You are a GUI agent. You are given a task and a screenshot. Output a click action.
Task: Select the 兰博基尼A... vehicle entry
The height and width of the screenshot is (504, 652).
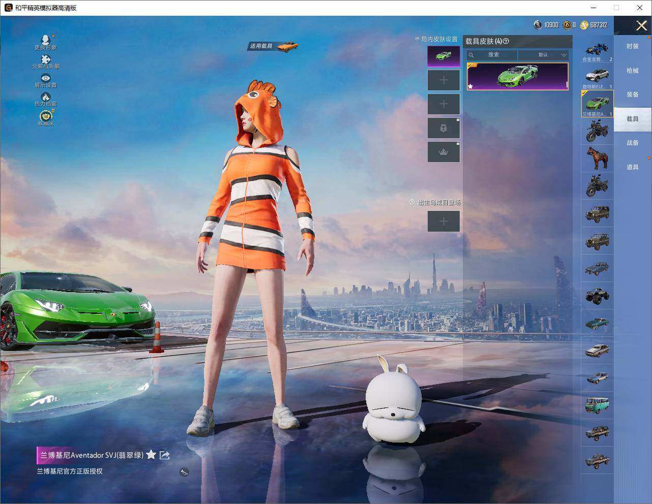[x=597, y=104]
